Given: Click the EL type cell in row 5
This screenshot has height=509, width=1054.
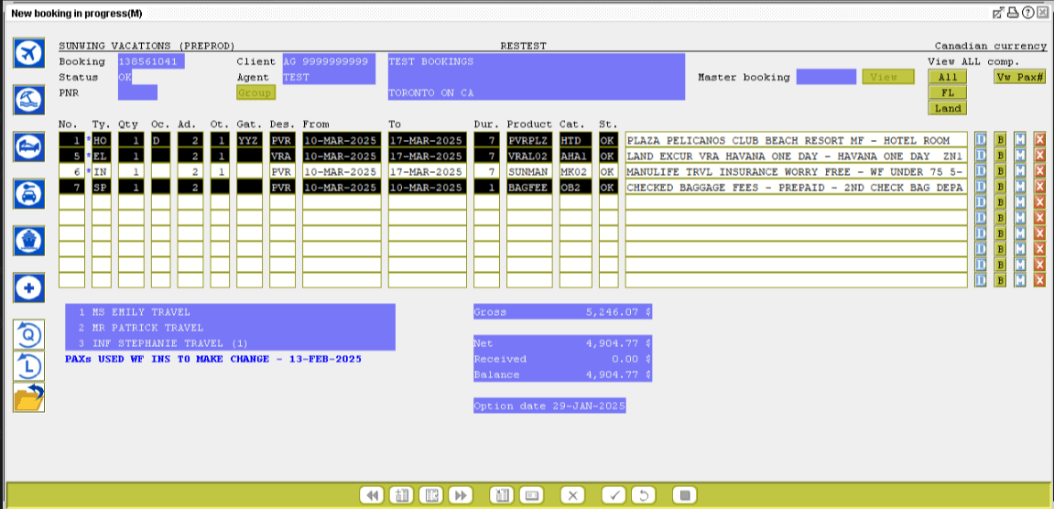Looking at the screenshot, I should pos(102,156).
